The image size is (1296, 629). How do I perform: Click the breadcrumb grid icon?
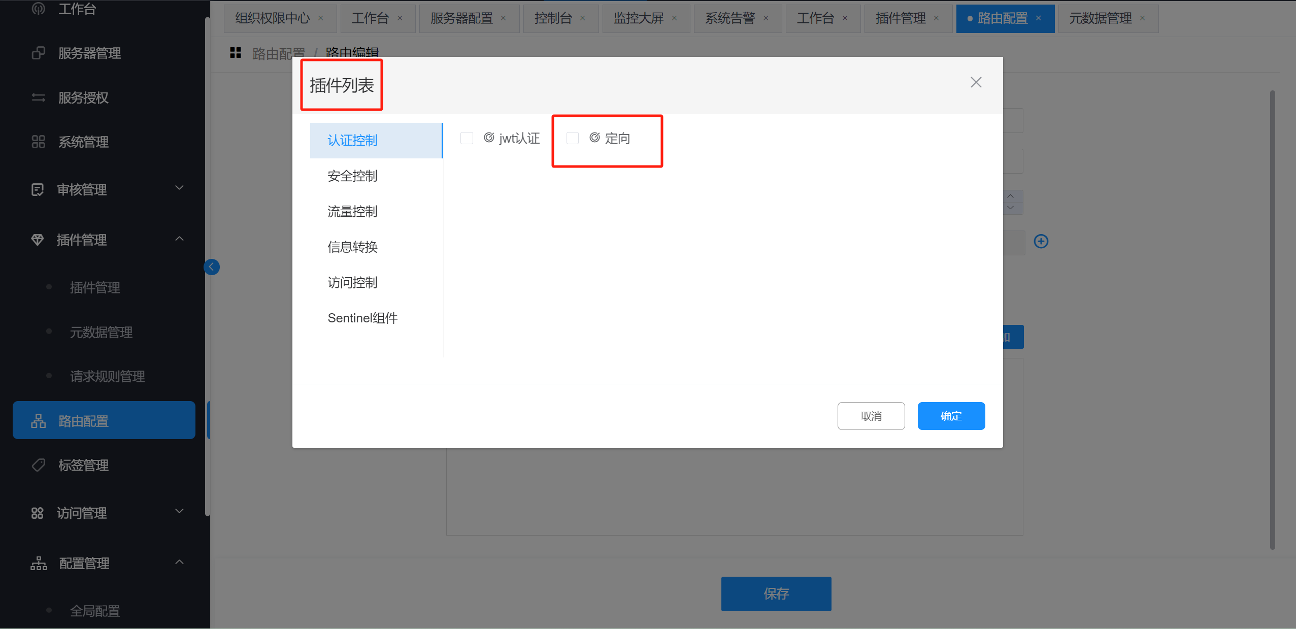tap(236, 52)
